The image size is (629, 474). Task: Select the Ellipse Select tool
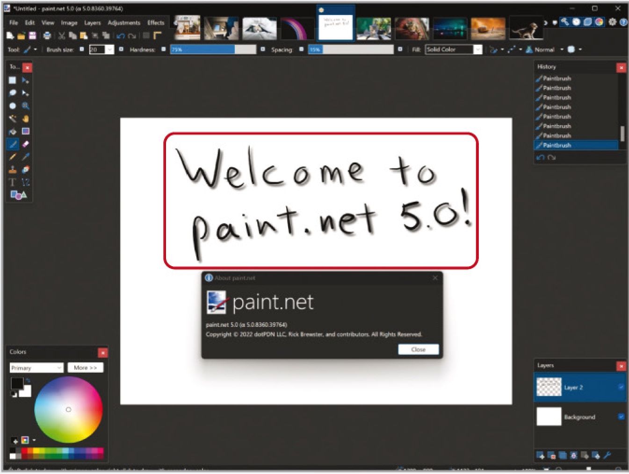[x=13, y=106]
